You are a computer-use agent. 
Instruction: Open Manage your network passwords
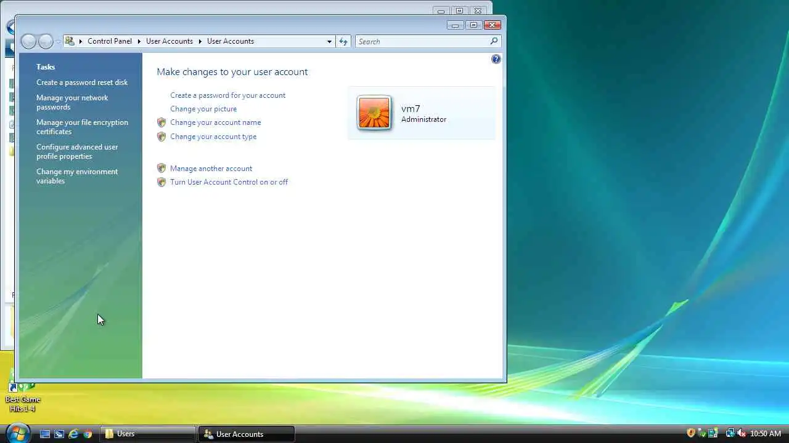click(x=72, y=102)
